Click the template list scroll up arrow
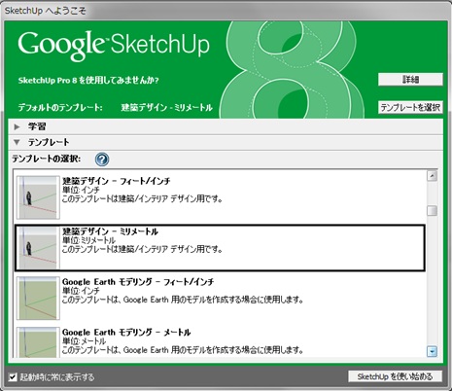The image size is (452, 391). pos(432,176)
